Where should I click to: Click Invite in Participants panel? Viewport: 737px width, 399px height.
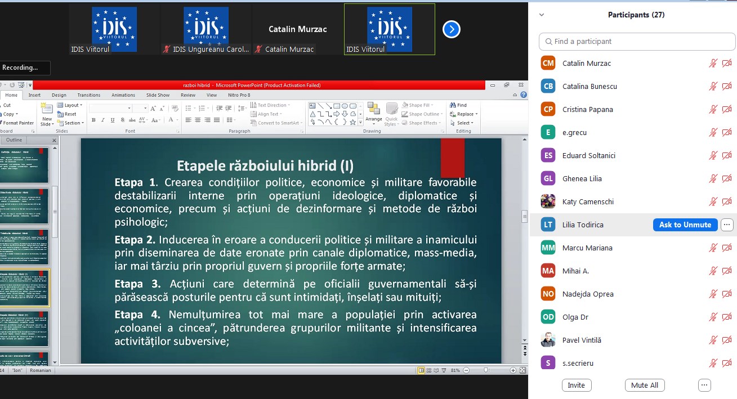pyautogui.click(x=577, y=385)
